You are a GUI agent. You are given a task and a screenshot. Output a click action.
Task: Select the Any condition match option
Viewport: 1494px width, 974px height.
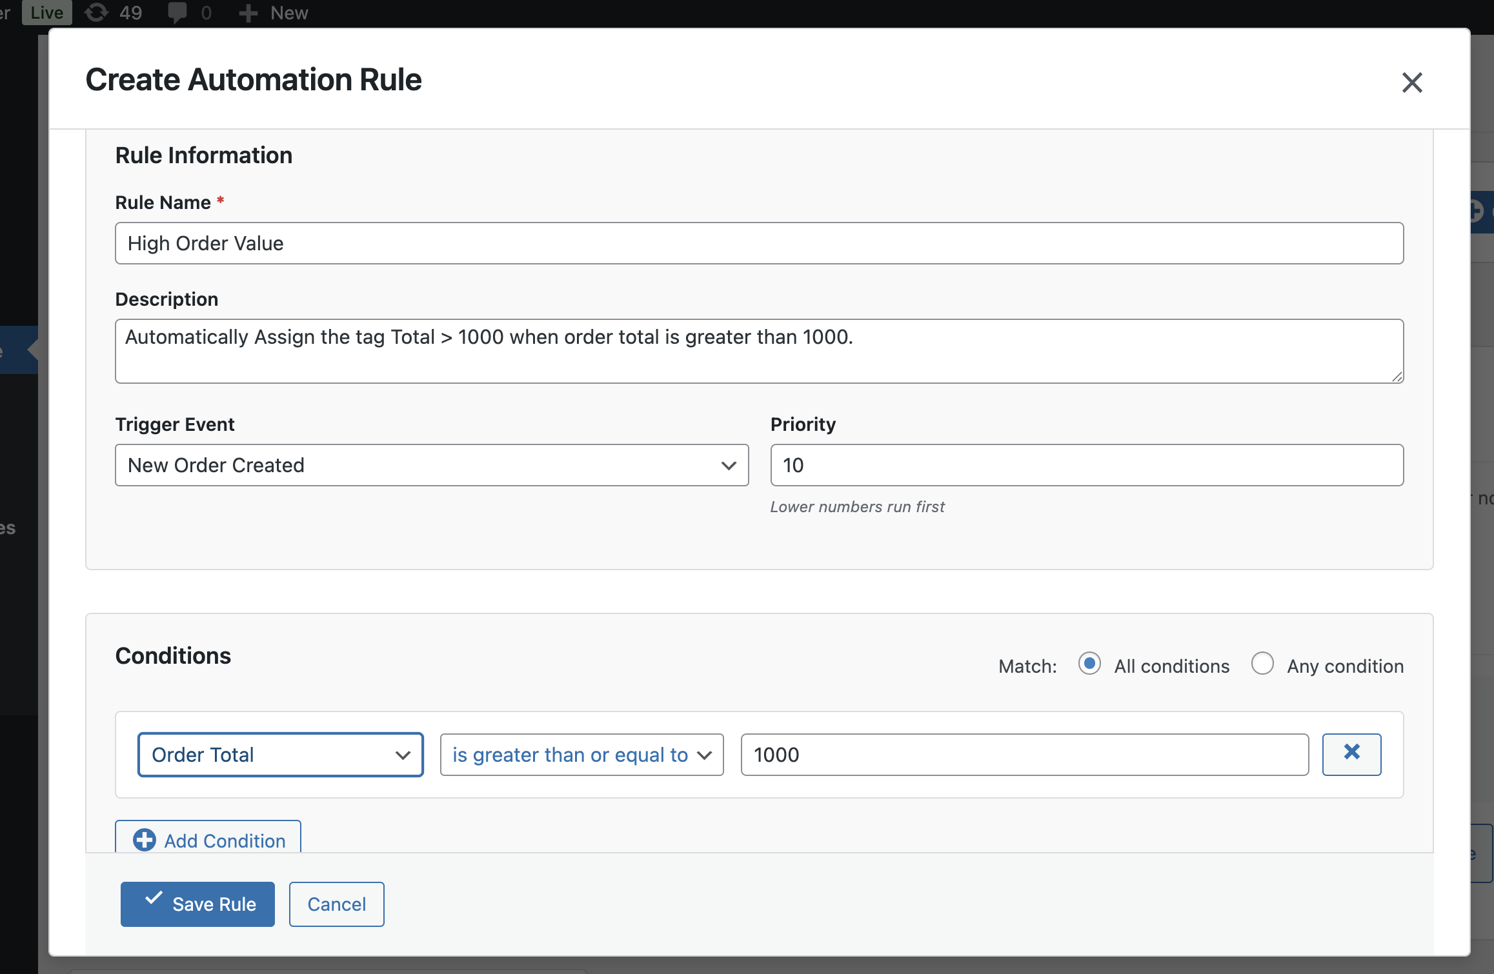tap(1262, 664)
